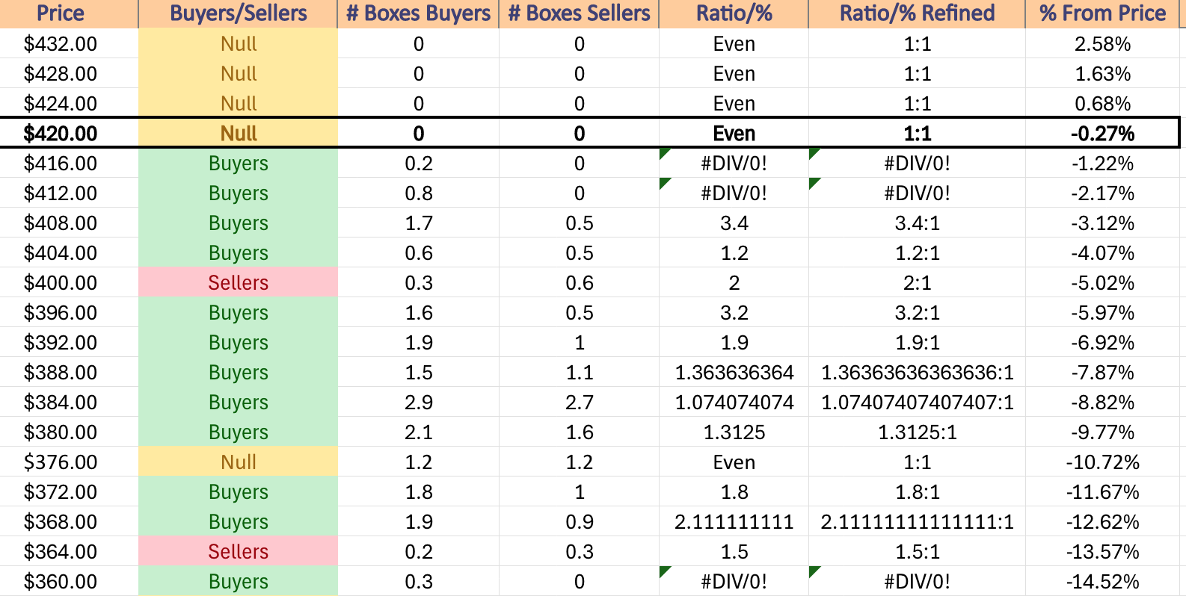Image resolution: width=1186 pixels, height=596 pixels.
Task: Select the Sellers cell at $364.00
Action: pyautogui.click(x=239, y=551)
